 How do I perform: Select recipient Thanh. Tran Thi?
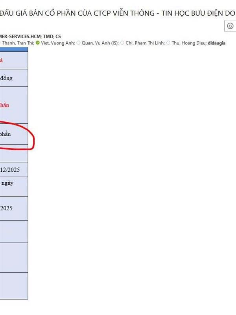coord(18,43)
